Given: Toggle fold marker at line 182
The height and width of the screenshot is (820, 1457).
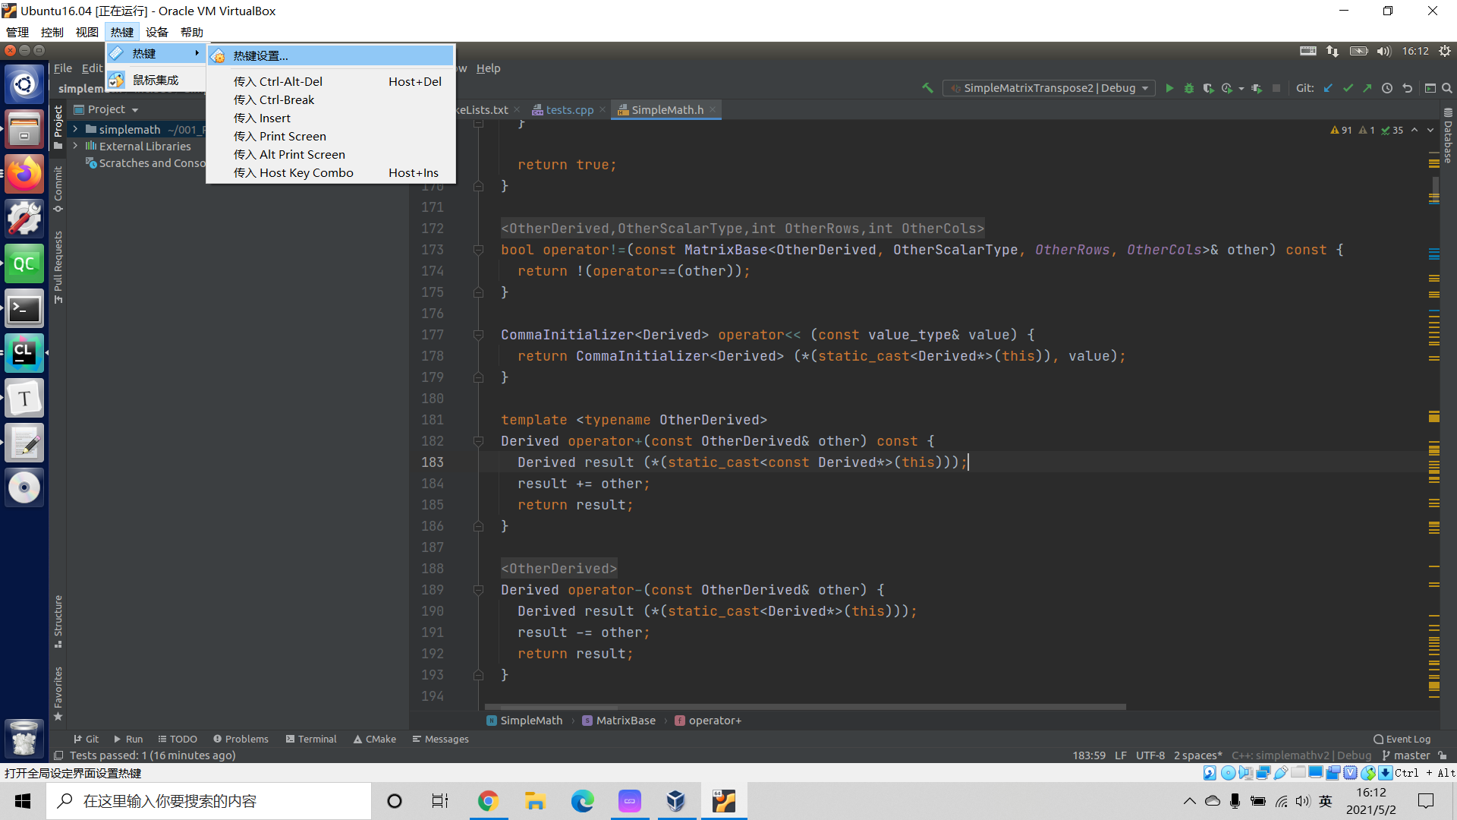Looking at the screenshot, I should click(478, 441).
